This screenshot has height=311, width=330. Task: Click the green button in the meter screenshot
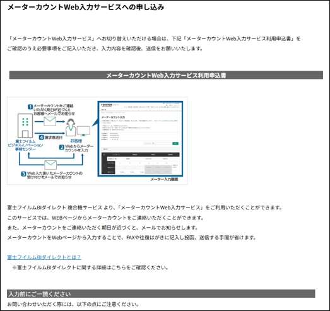[x=175, y=143]
